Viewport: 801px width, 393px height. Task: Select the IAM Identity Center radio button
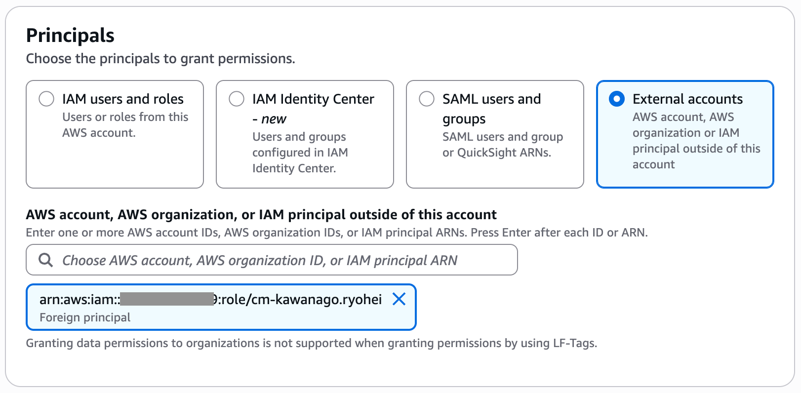[x=237, y=99]
